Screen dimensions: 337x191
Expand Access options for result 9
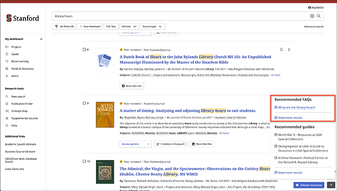136,144
